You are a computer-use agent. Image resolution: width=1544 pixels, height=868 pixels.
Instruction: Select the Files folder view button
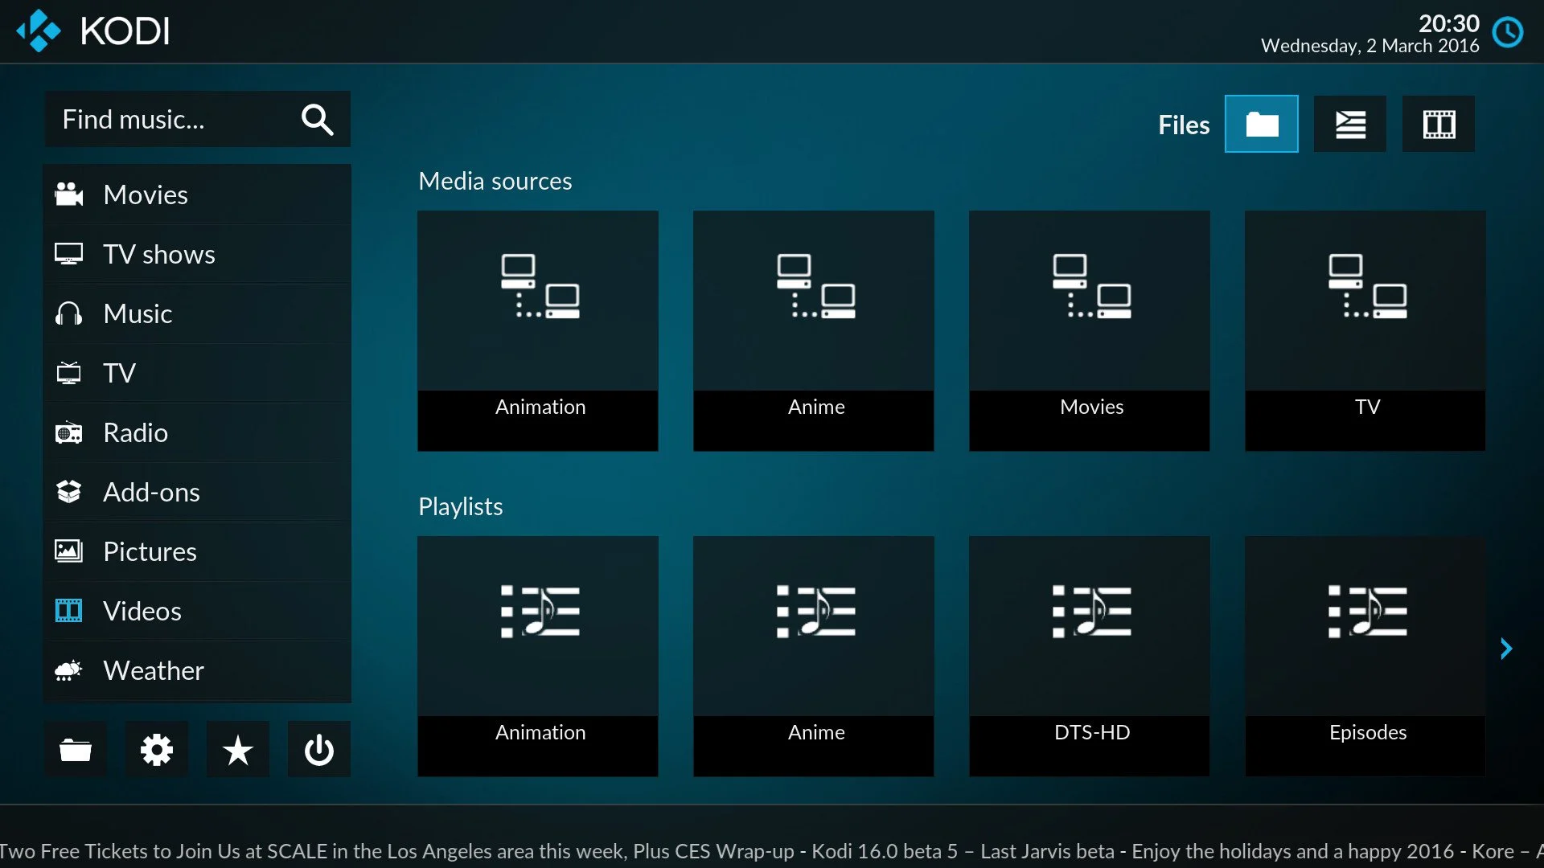[x=1261, y=125]
